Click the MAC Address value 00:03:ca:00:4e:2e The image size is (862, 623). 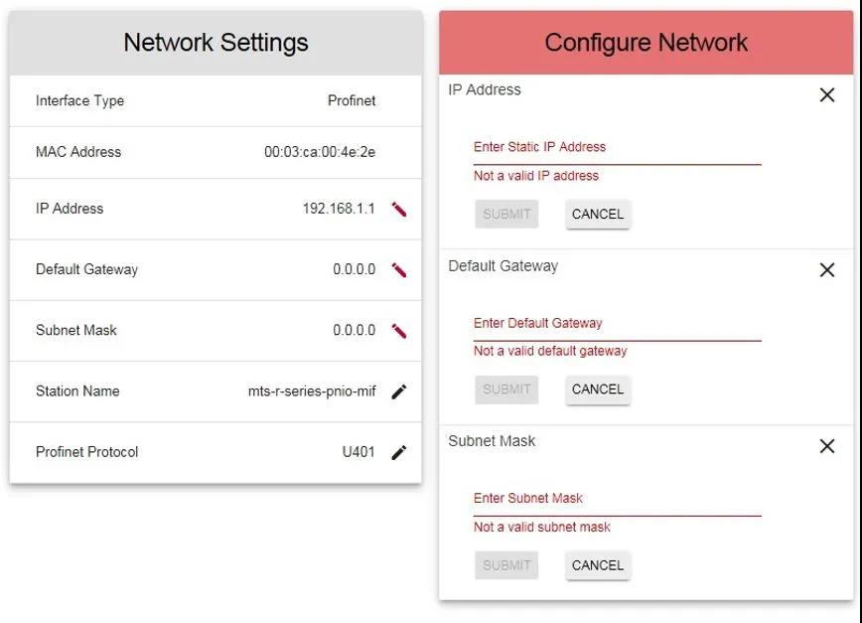(x=319, y=152)
